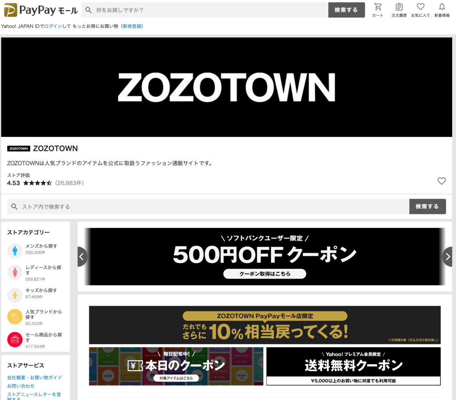Click the PayPay Mall logo
Image resolution: width=456 pixels, height=400 pixels.
point(41,10)
